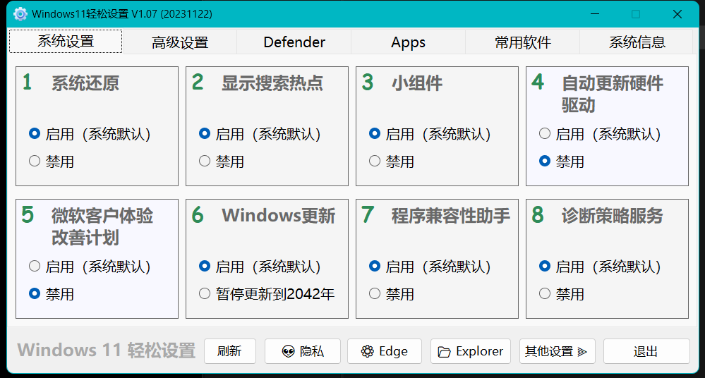Select 启用 under Windows更新
Viewport: 705px width, 378px height.
coord(260,267)
